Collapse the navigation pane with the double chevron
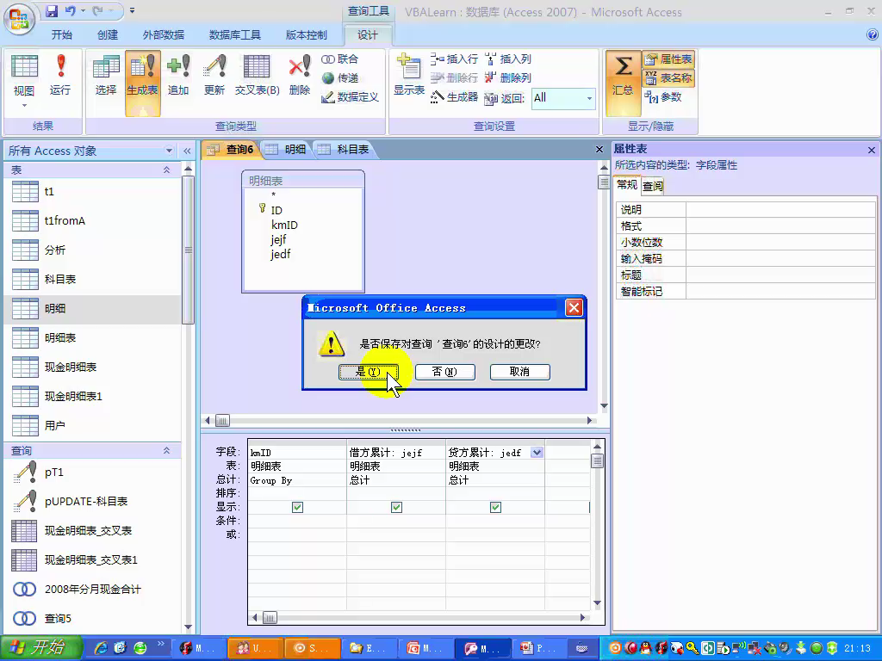The width and height of the screenshot is (882, 661). 187,151
